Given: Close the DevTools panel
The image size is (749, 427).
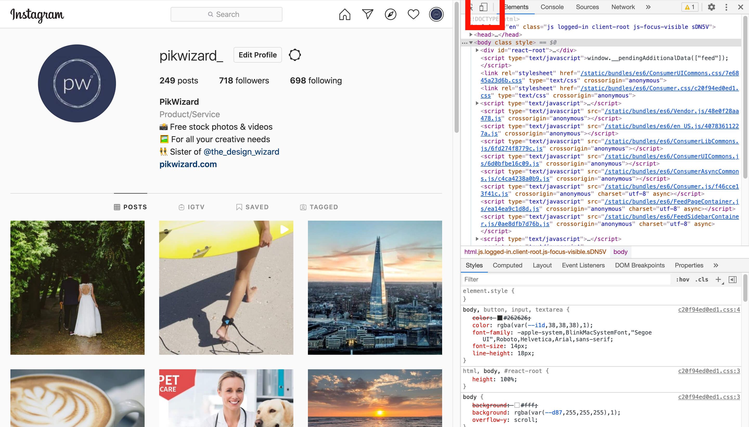Looking at the screenshot, I should [x=740, y=7].
